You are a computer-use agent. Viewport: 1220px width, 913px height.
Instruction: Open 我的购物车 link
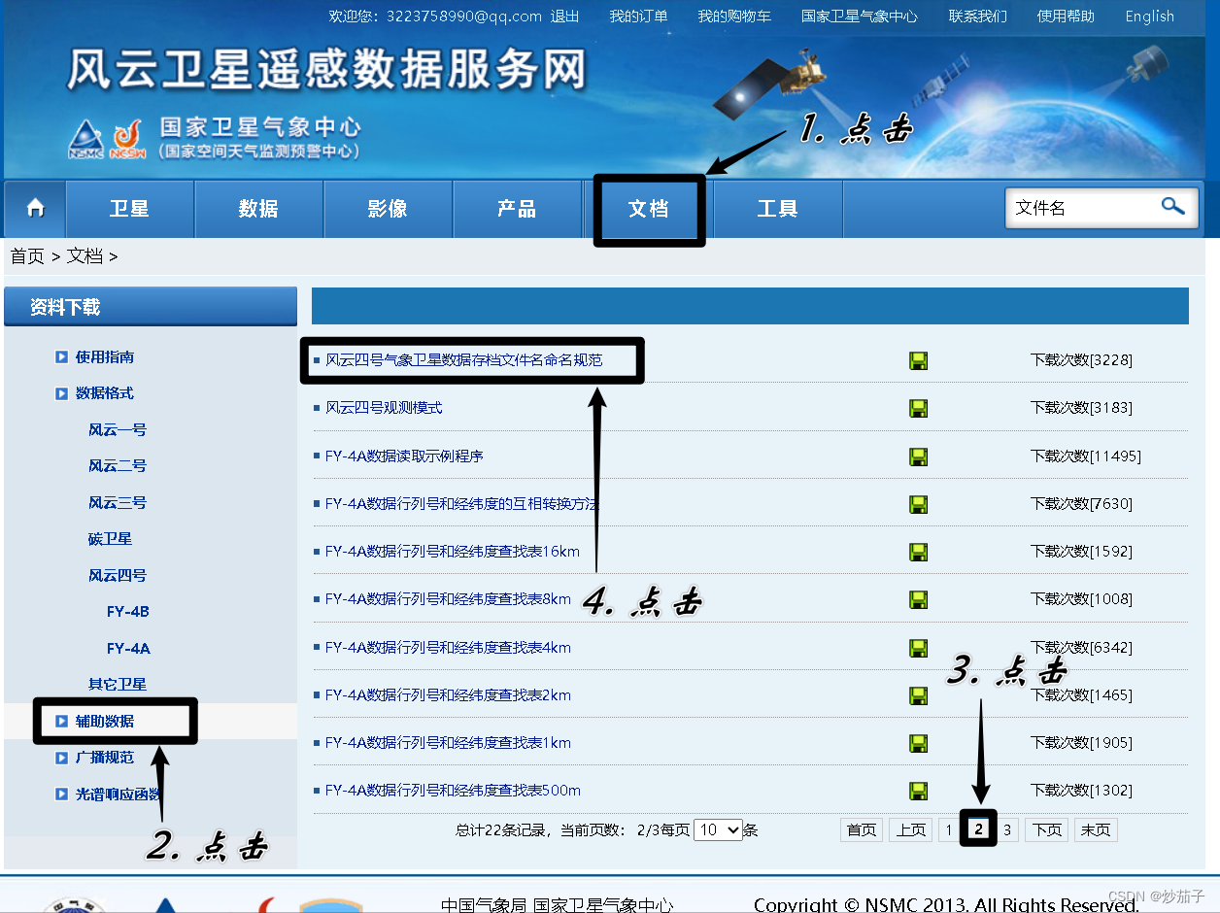(734, 16)
